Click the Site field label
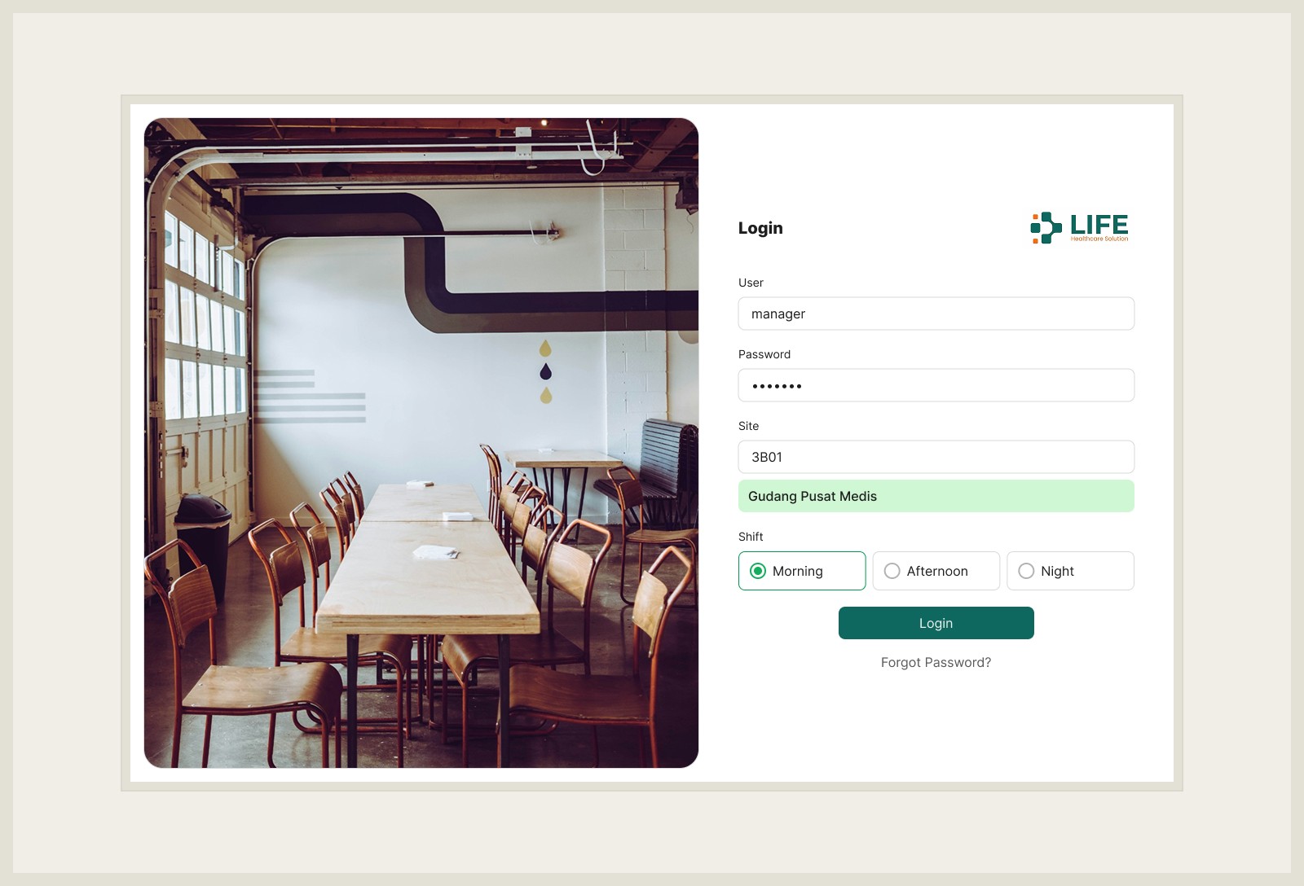1304x886 pixels. pyautogui.click(x=748, y=426)
